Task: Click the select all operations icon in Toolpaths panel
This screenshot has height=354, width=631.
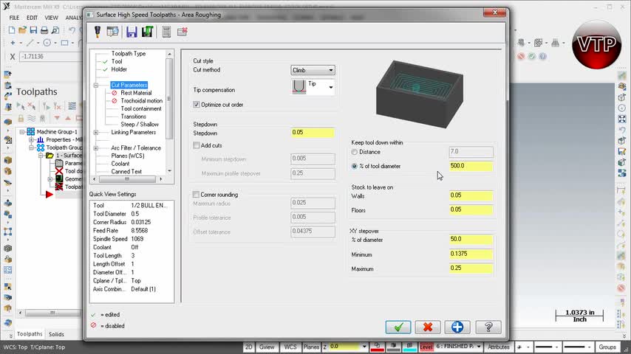Action: pos(20,106)
